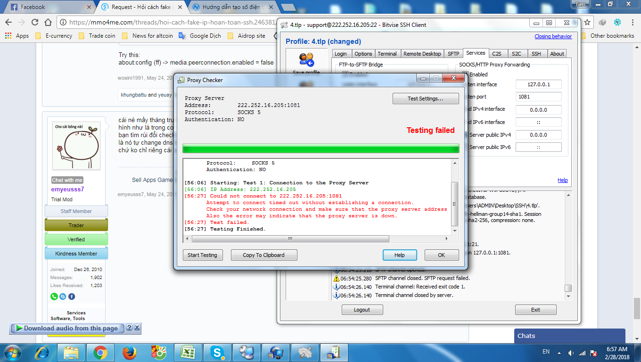Click the Chrome address bar URL

[172, 22]
